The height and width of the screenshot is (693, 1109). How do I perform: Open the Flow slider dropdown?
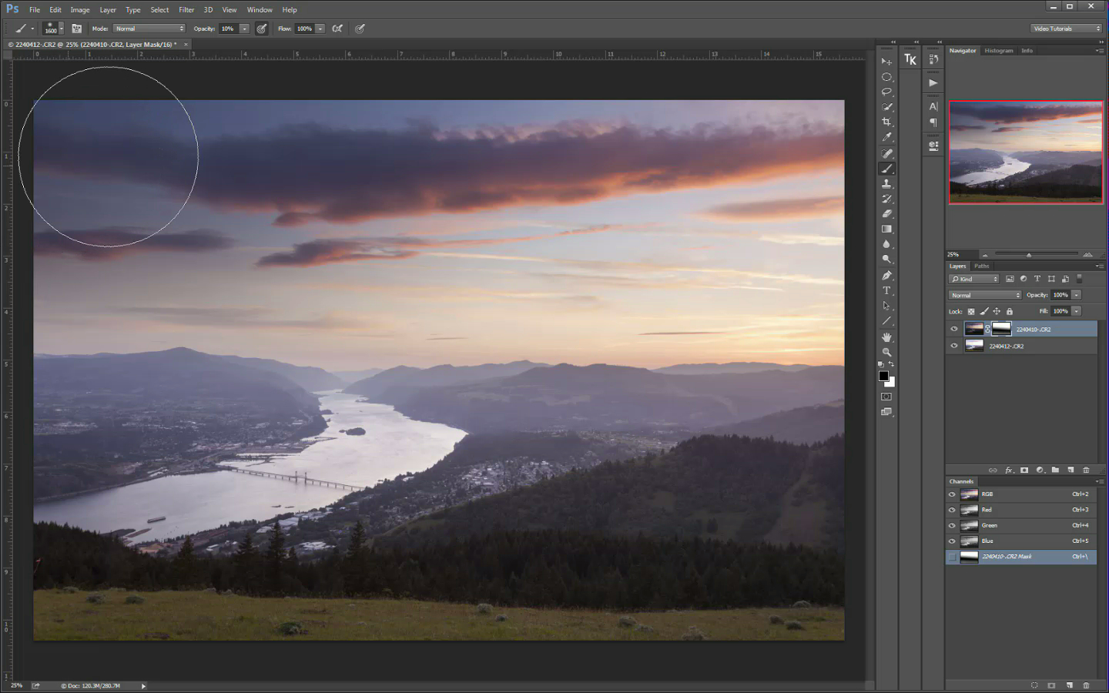(x=320, y=28)
